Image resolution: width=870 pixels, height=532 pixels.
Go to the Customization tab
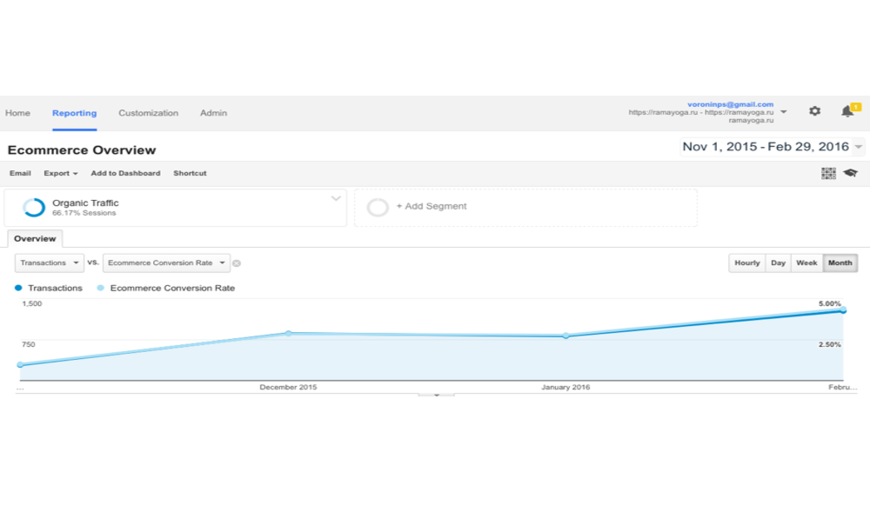coord(148,113)
